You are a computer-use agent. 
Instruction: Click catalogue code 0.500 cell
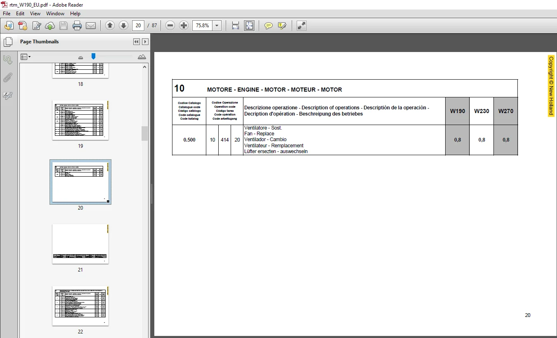click(x=189, y=140)
